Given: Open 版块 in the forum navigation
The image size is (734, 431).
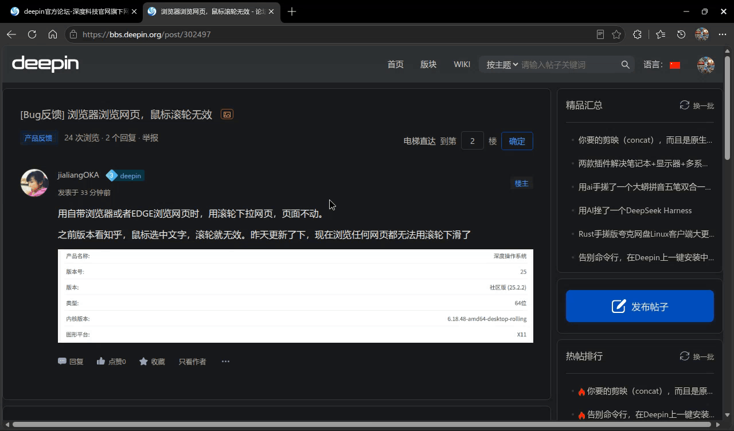Looking at the screenshot, I should tap(428, 65).
